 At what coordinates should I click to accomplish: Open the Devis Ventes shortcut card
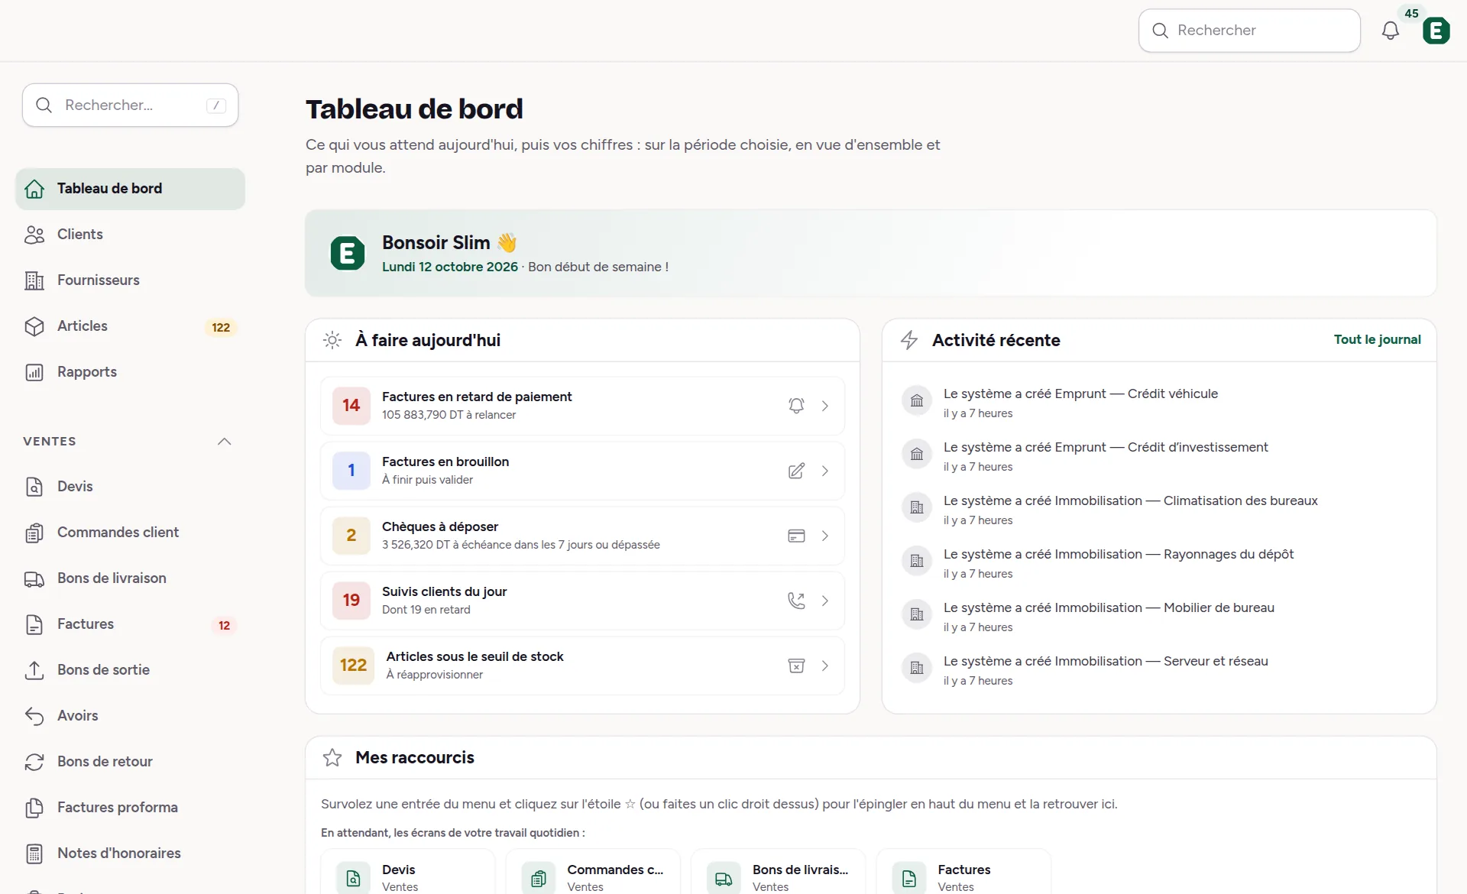point(408,872)
